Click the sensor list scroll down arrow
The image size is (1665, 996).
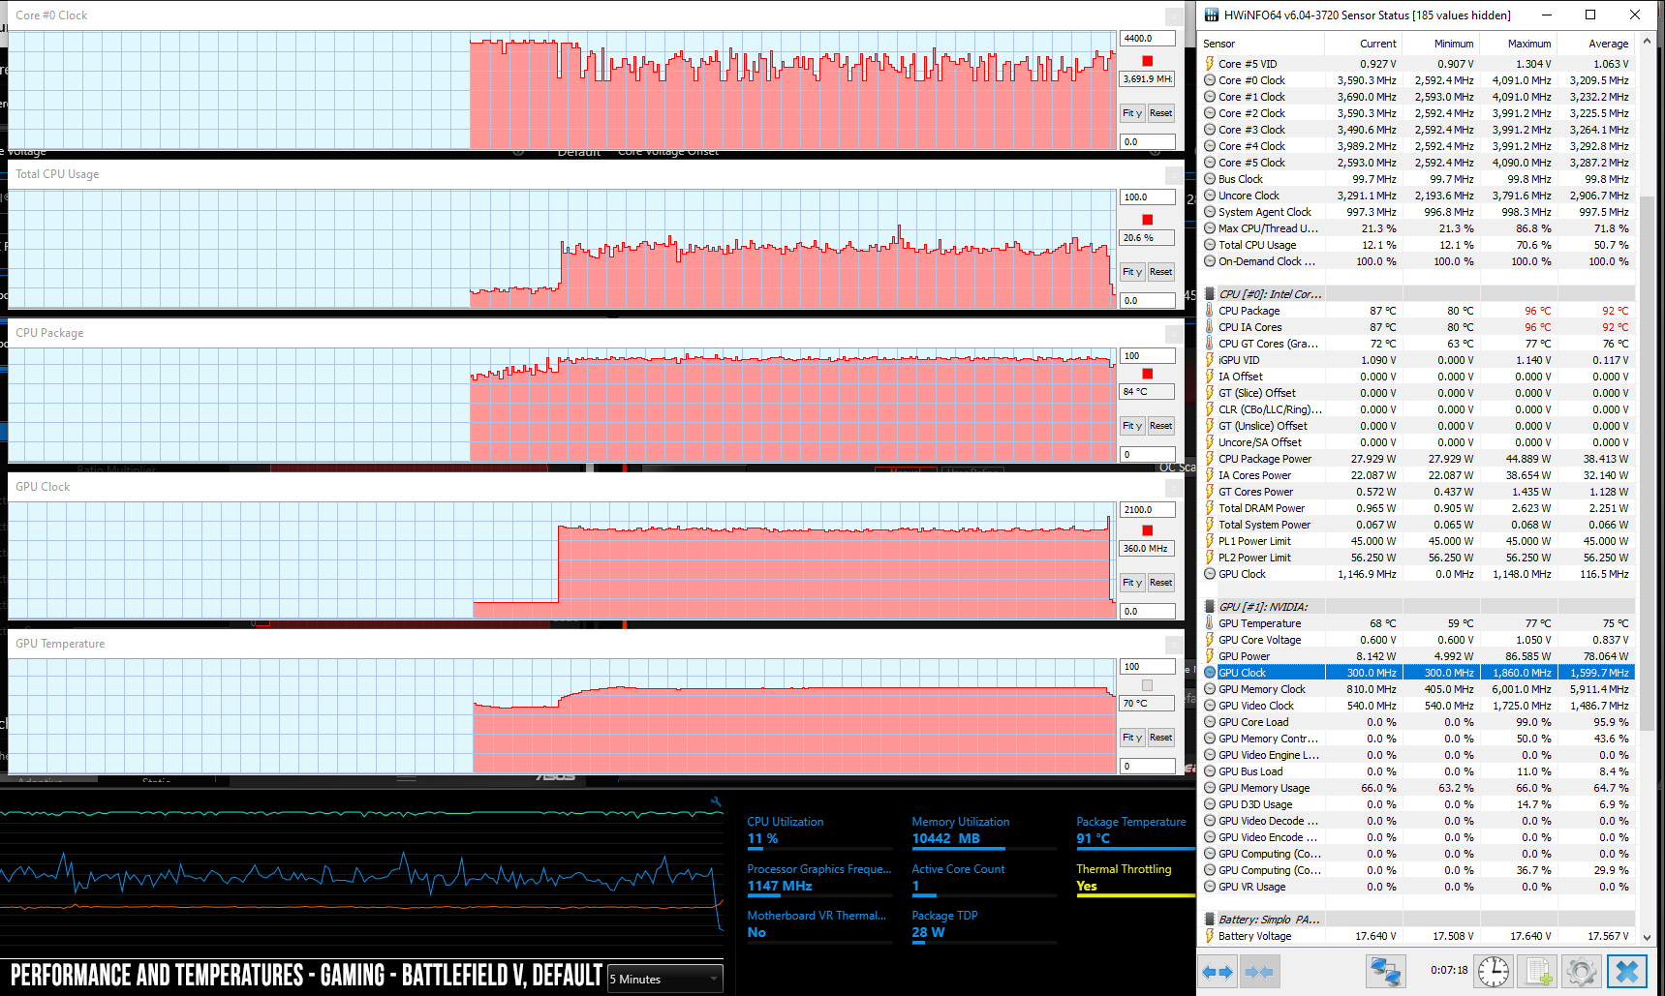1648,937
